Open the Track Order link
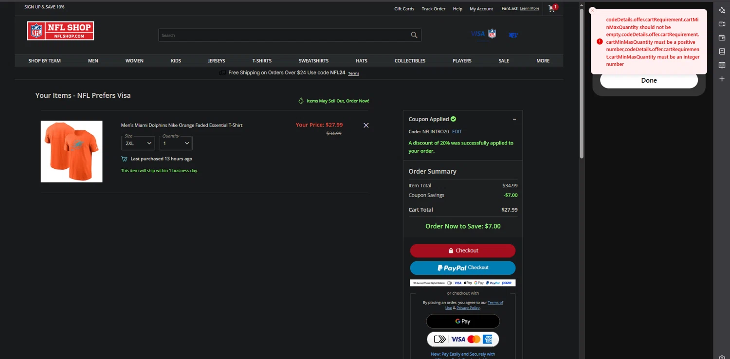Image resolution: width=730 pixels, height=359 pixels. click(x=434, y=9)
